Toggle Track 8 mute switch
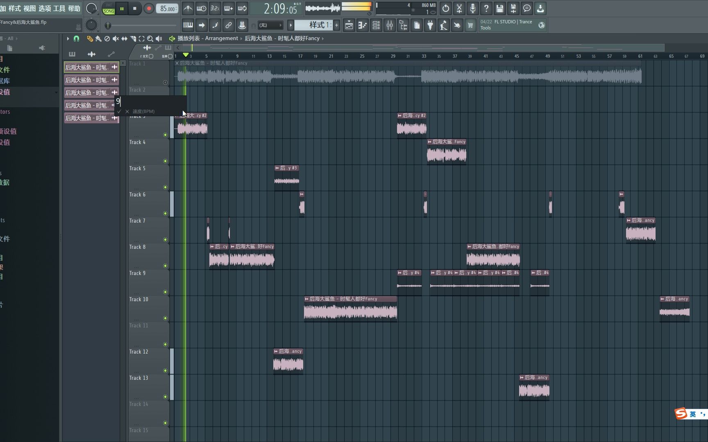Image resolution: width=708 pixels, height=442 pixels. (x=166, y=266)
